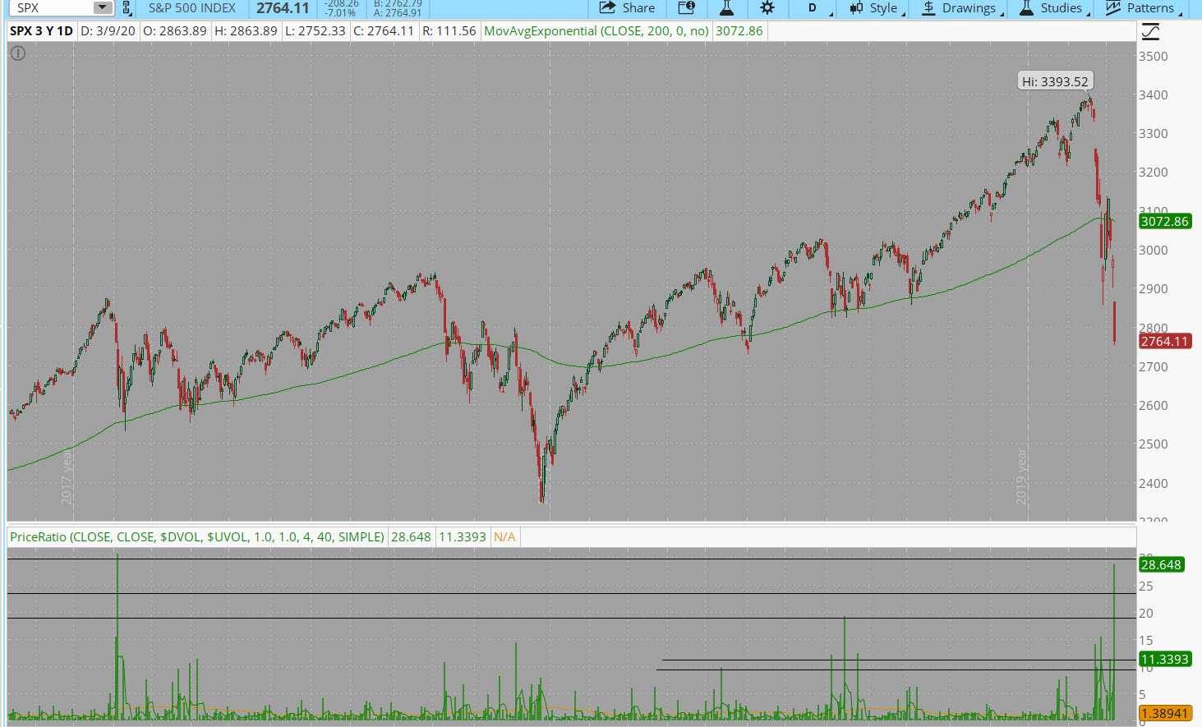Click the SPX 3 Y 1D chart label
The width and height of the screenshot is (1202, 727).
point(41,31)
